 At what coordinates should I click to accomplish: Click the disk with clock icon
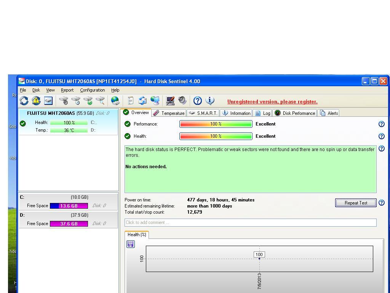pos(76,101)
